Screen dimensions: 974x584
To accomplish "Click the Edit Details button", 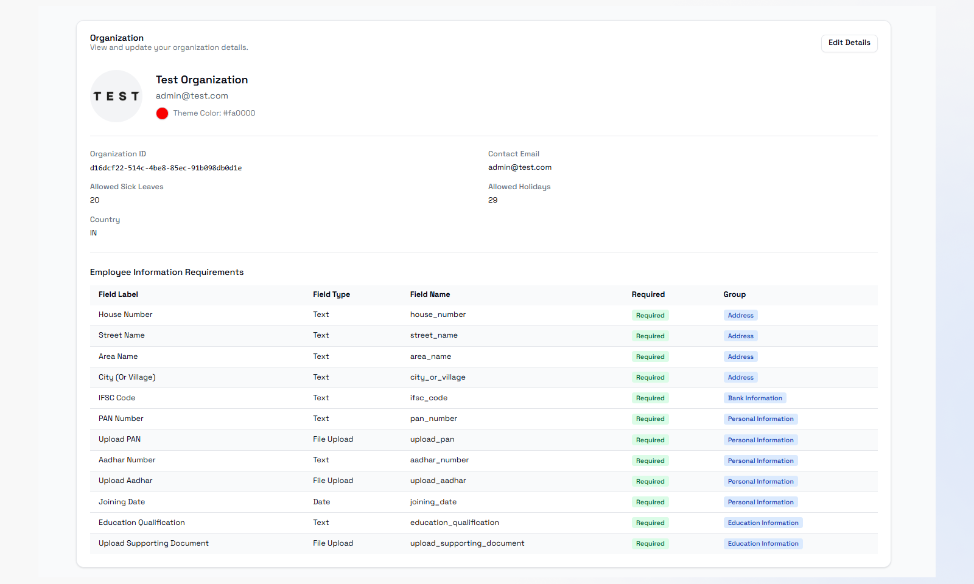I will click(849, 43).
